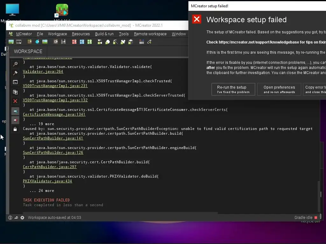The width and height of the screenshot is (326, 244).
Task: Click the console vertical scrollbar thumb
Action: (x=319, y=196)
